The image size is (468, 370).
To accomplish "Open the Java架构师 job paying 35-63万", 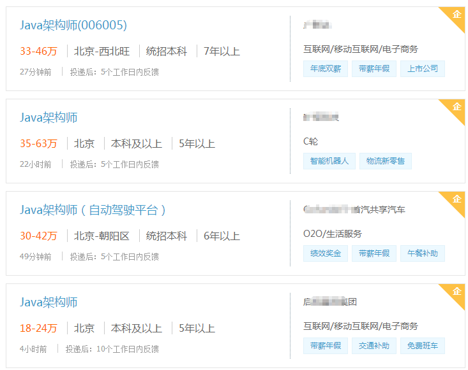I will point(49,118).
